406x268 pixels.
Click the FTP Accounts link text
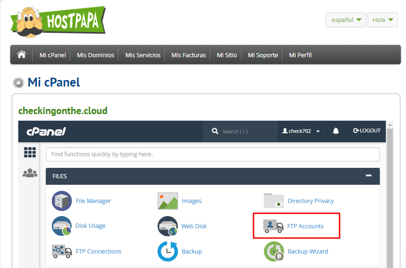tap(305, 226)
